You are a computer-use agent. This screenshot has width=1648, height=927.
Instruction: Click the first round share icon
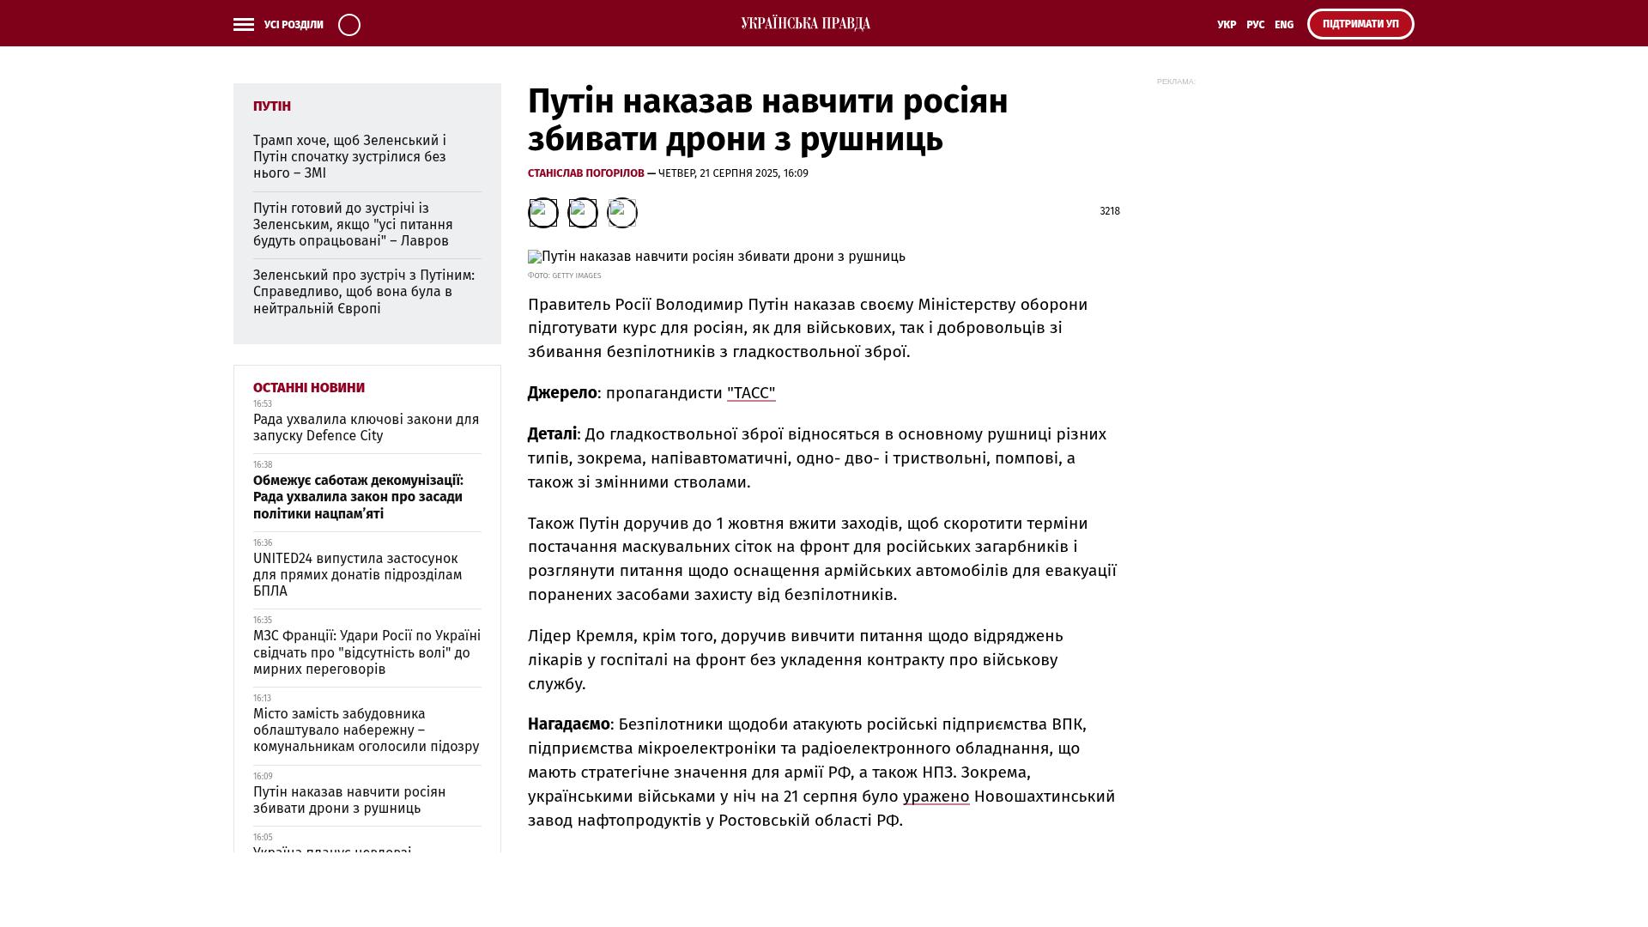click(542, 213)
